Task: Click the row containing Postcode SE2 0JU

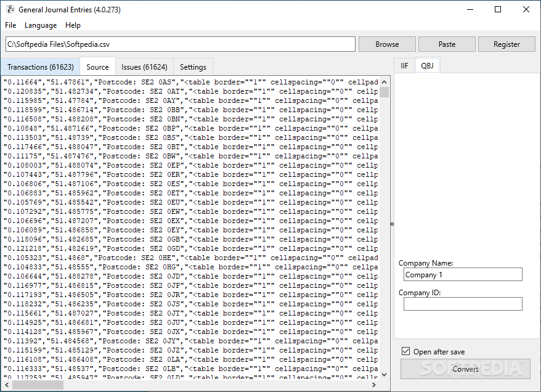Action: click(x=191, y=322)
